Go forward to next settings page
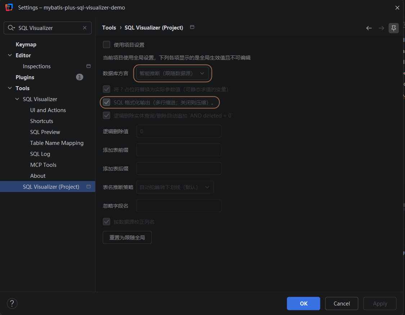This screenshot has height=315, width=405. click(x=381, y=28)
